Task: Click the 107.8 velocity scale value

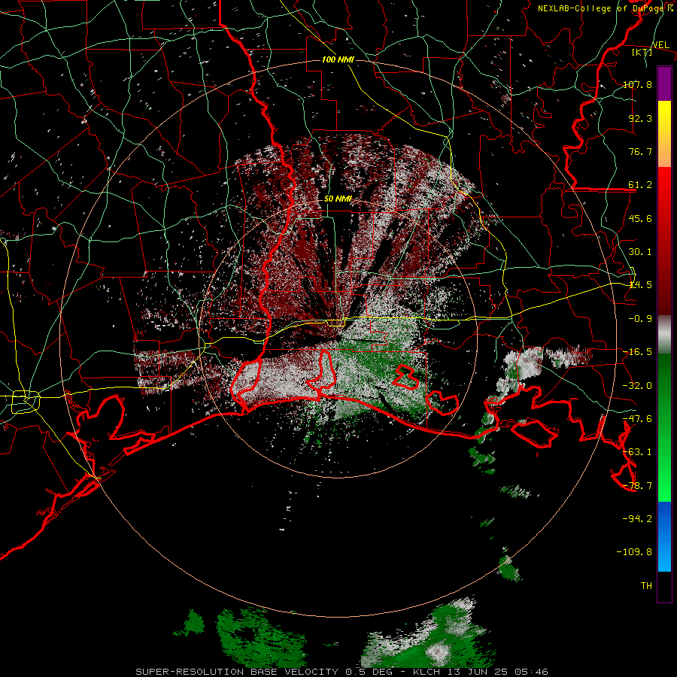Action: (x=637, y=84)
